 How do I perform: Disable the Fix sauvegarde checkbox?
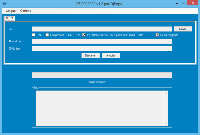(x=157, y=35)
